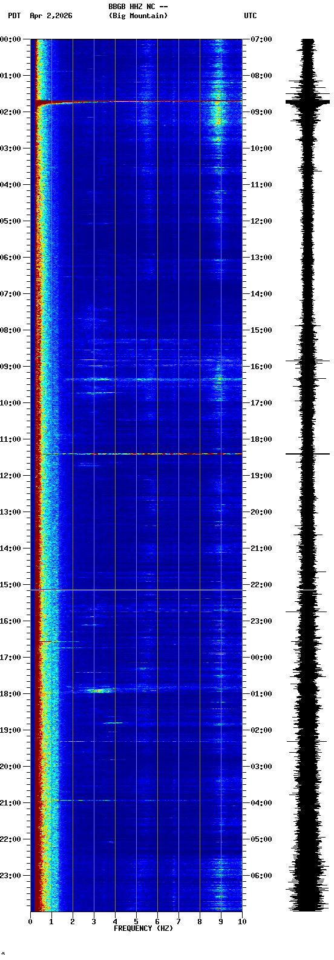Click frequency axis tick "3"
334x960 pixels.
94,922
